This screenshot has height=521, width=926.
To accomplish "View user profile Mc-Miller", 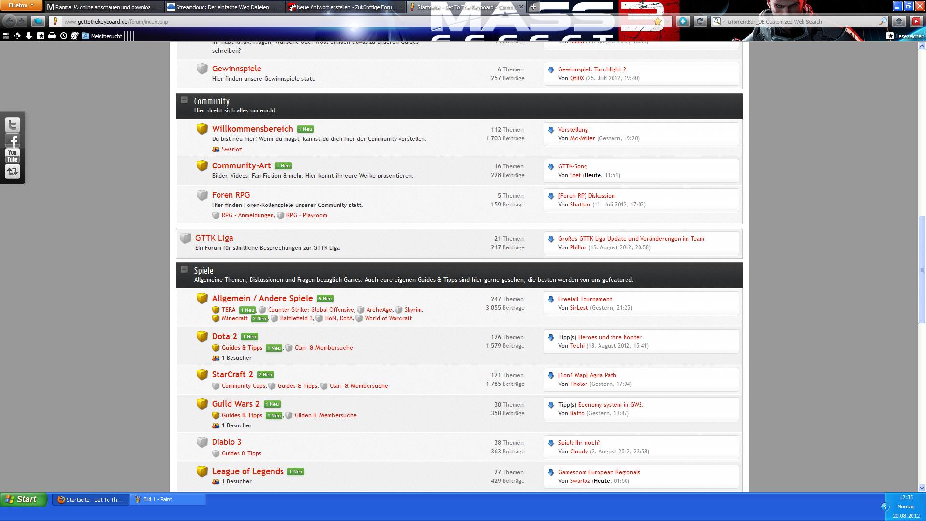I will pyautogui.click(x=582, y=138).
